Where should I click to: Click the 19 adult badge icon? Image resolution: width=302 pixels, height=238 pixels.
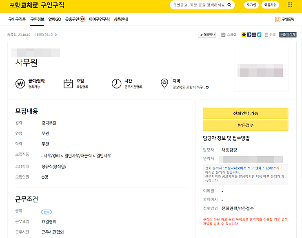tap(82, 19)
